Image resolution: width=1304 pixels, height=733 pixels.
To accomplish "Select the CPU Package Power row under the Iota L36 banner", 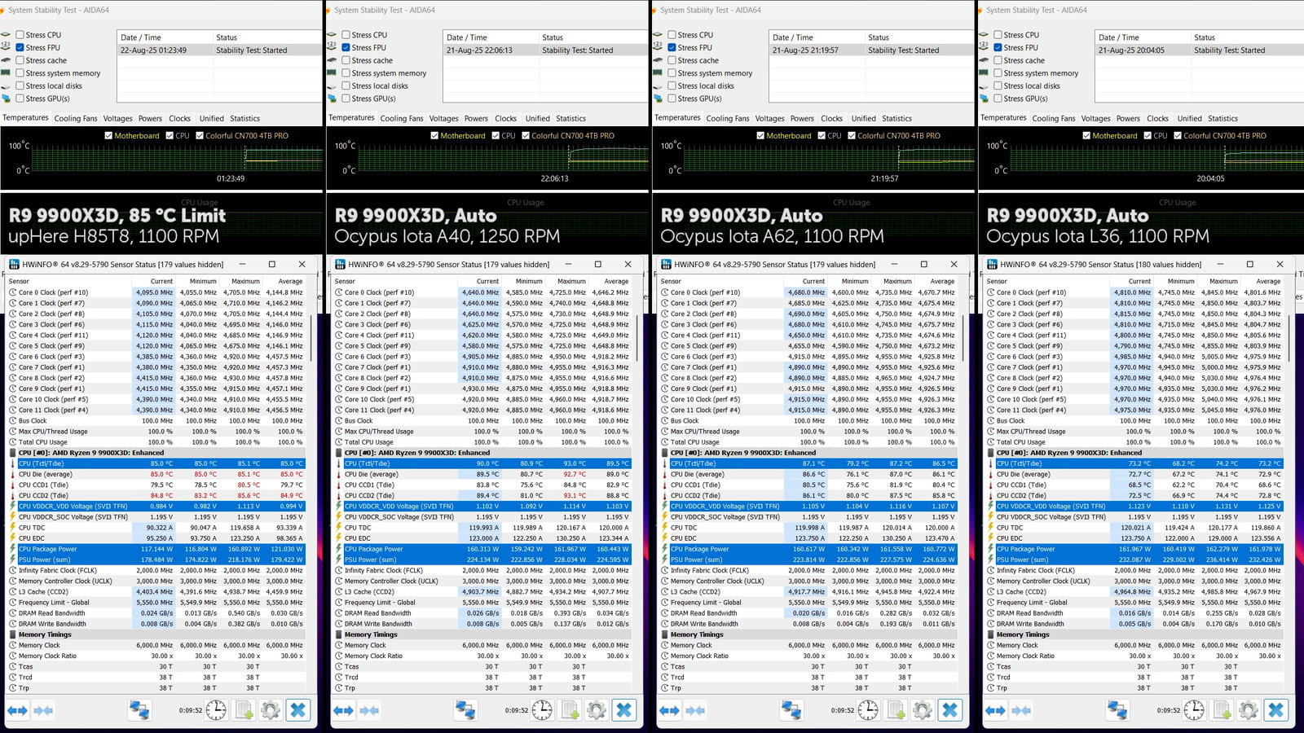I will click(x=1134, y=549).
